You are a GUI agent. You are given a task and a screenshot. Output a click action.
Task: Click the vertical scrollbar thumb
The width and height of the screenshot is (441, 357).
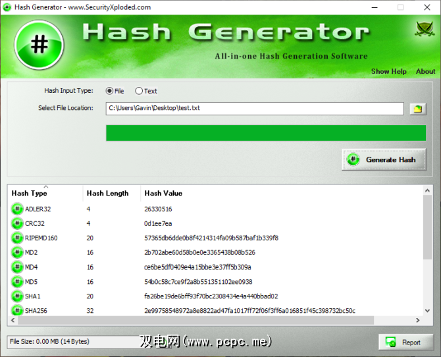coord(427,227)
